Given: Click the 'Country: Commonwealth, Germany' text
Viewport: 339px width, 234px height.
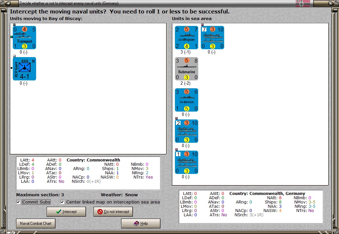Looking at the screenshot, I should click(x=267, y=193).
